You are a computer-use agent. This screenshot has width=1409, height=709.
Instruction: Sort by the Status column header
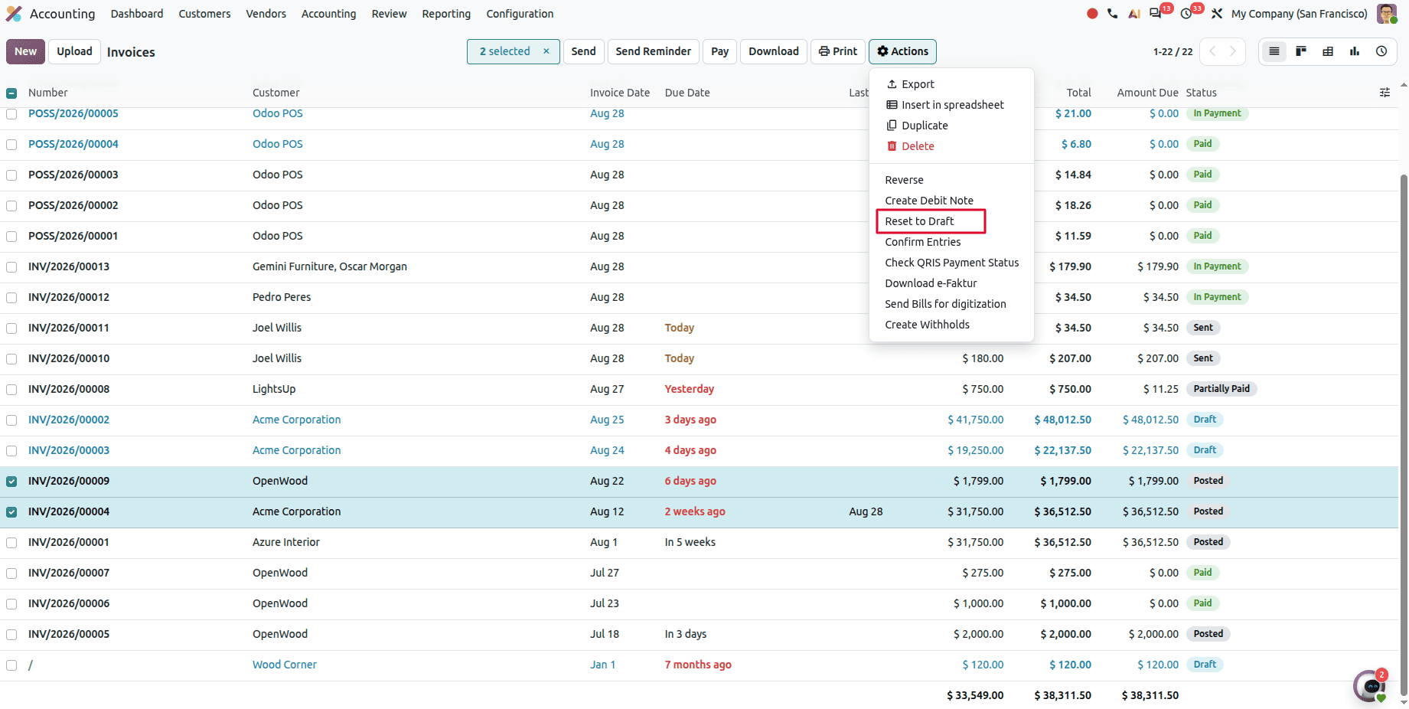(x=1201, y=93)
